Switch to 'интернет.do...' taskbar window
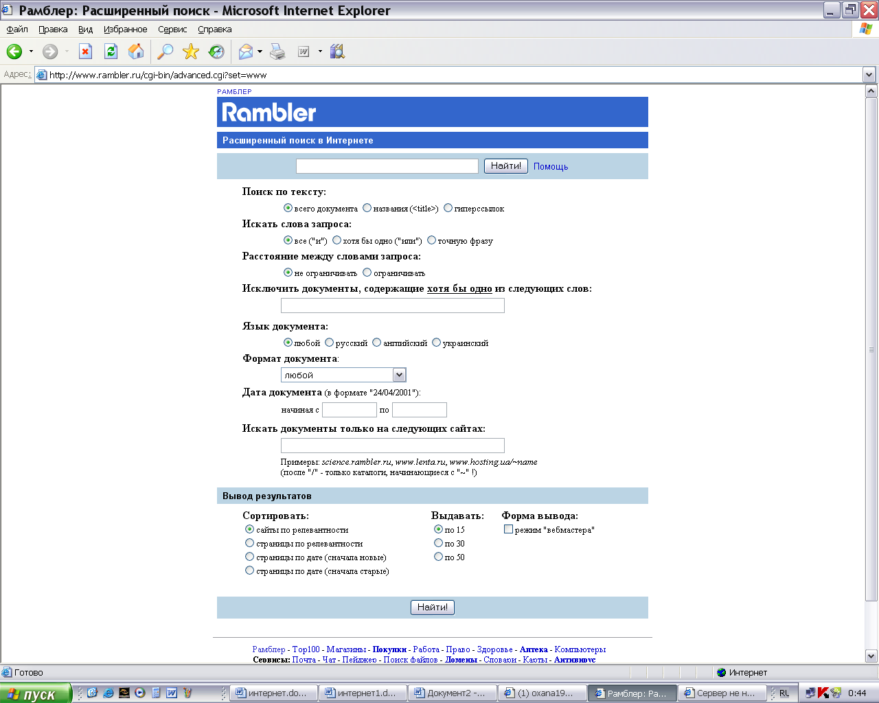 coord(273,693)
